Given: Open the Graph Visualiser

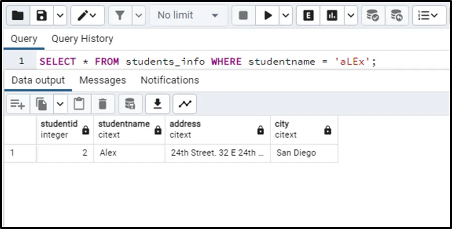Looking at the screenshot, I should (x=185, y=104).
